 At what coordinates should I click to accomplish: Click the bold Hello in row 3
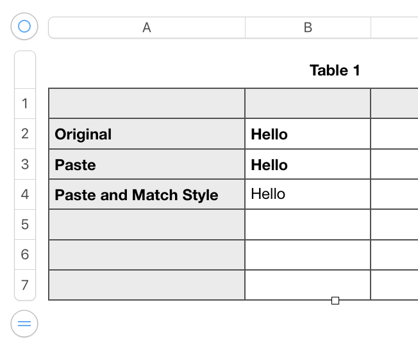point(269,165)
